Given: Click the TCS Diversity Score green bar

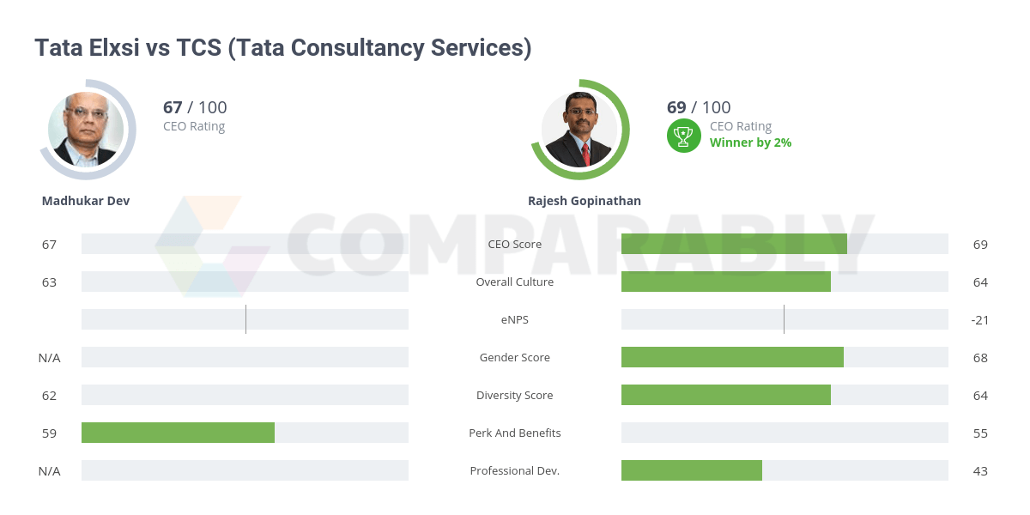Looking at the screenshot, I should click(726, 395).
